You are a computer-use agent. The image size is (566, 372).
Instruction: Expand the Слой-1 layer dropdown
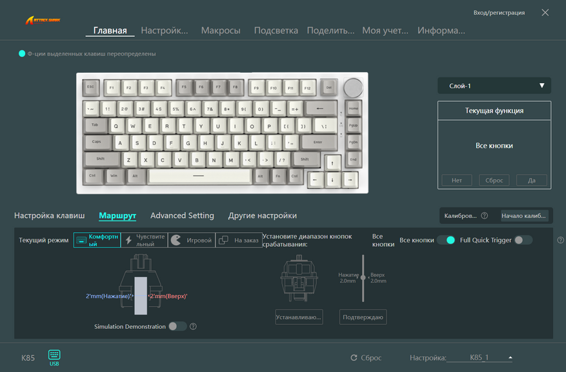click(x=494, y=86)
